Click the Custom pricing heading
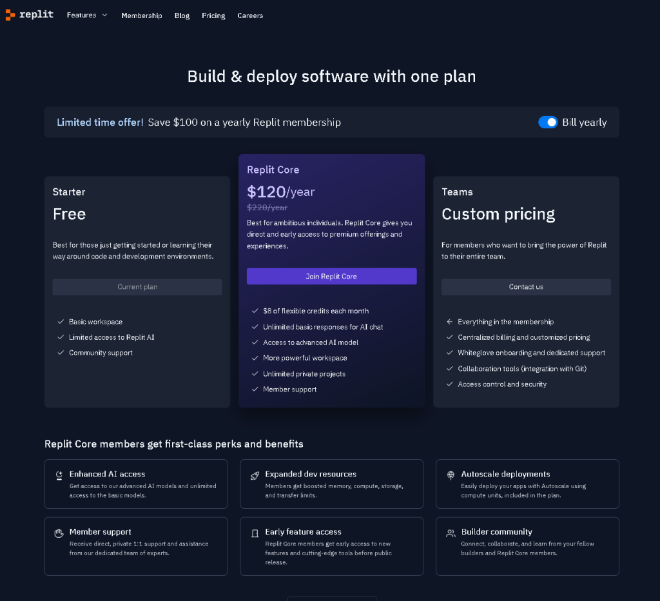 pyautogui.click(x=498, y=214)
